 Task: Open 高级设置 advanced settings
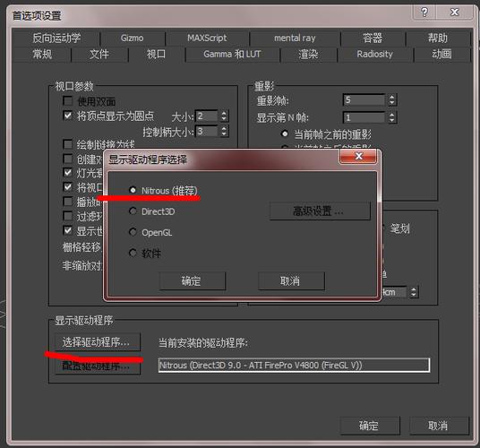[x=320, y=211]
